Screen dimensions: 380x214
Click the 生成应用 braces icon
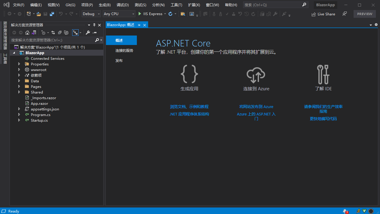tap(189, 74)
